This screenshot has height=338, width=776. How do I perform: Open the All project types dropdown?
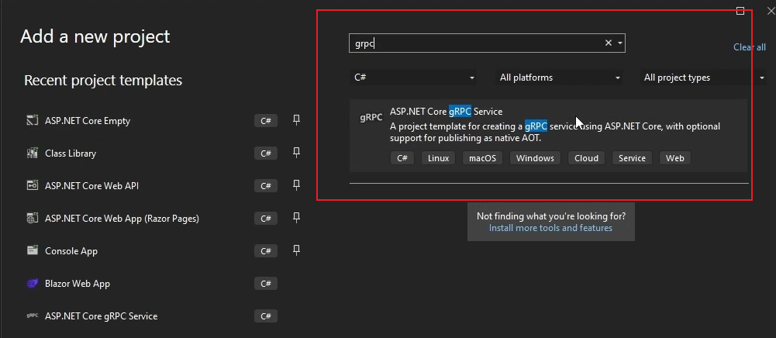coord(704,78)
